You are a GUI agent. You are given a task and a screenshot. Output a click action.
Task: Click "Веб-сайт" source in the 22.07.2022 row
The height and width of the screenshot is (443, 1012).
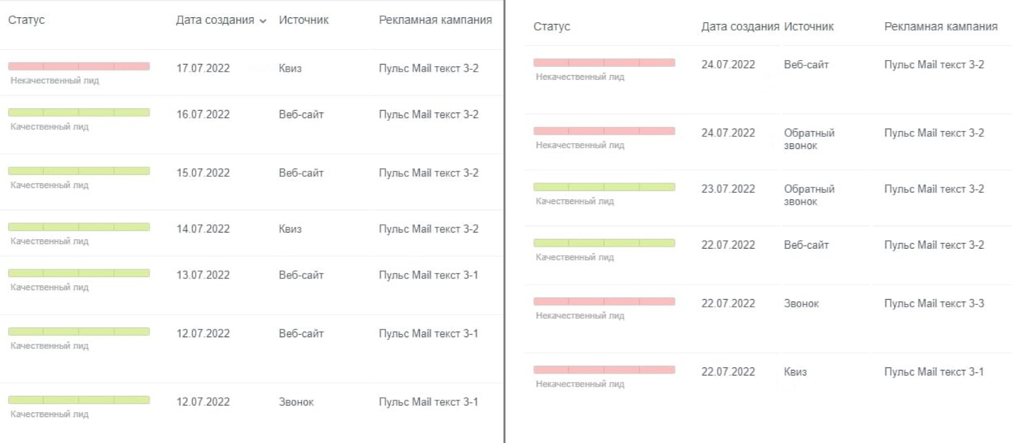(806, 245)
